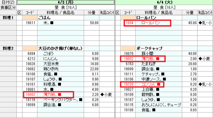Select the 4/3 (月) date header
The width and height of the screenshot is (213, 118).
(66, 2)
